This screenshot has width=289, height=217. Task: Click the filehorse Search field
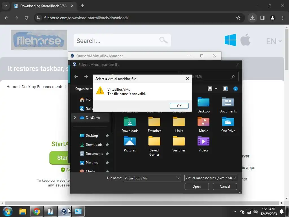coord(122,40)
